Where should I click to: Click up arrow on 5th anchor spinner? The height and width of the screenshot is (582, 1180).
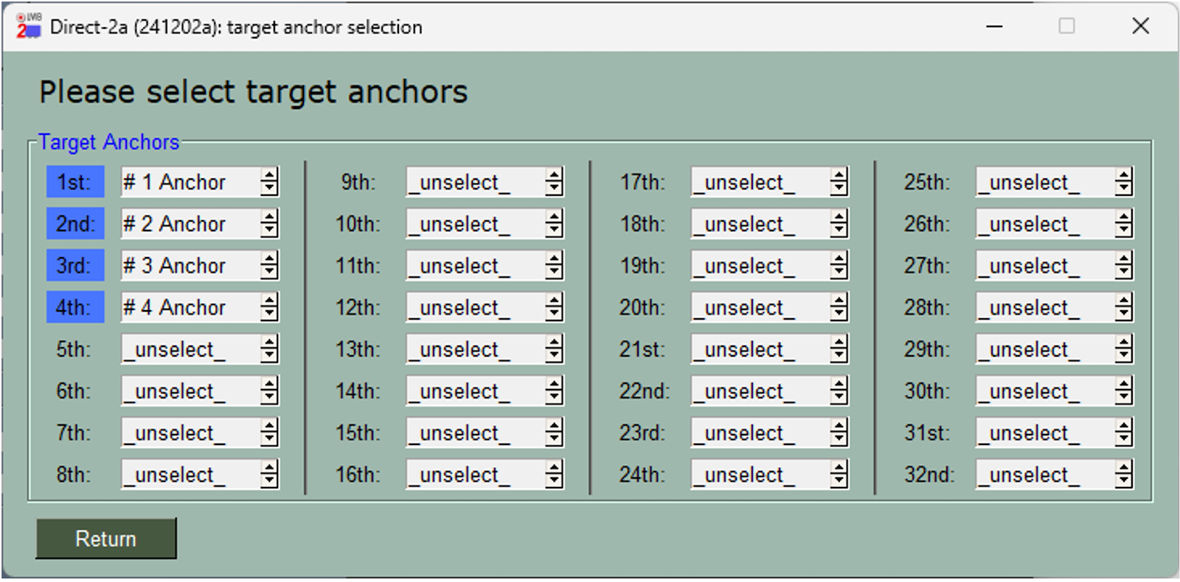click(x=270, y=343)
